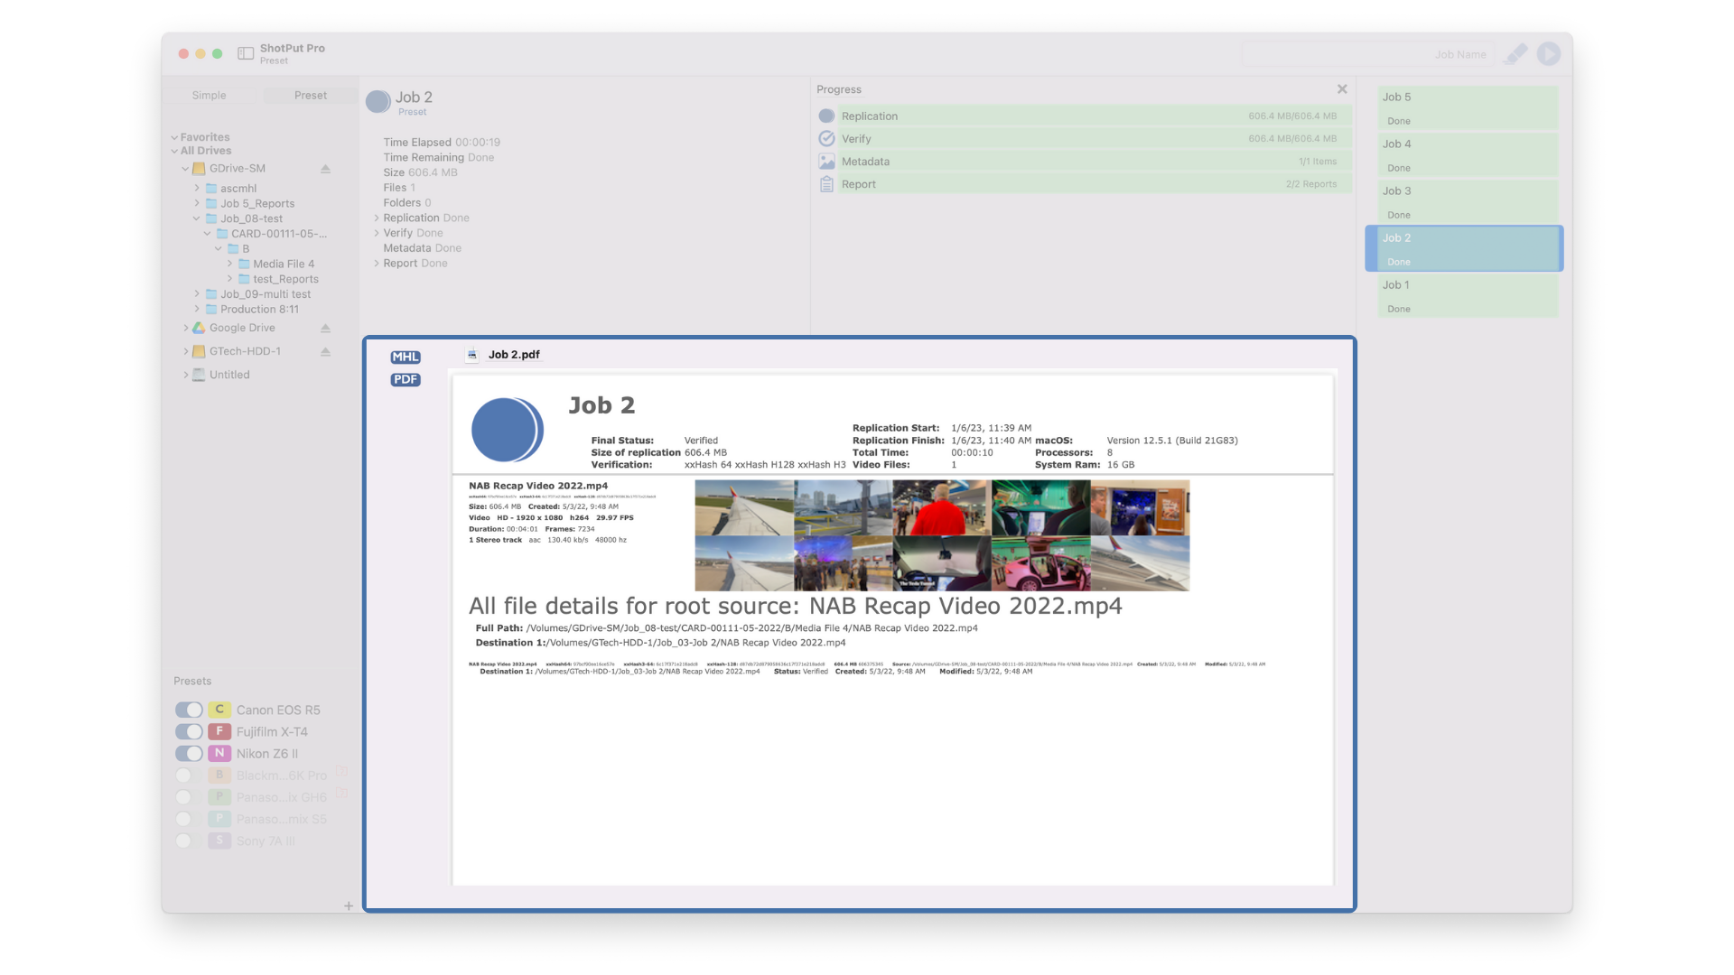
Task: Toggle the sidebar panel icon
Action: (246, 54)
